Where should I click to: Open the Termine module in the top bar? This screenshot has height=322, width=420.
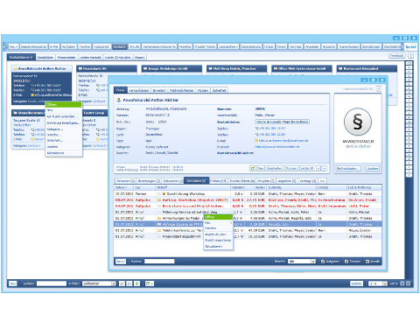point(85,46)
